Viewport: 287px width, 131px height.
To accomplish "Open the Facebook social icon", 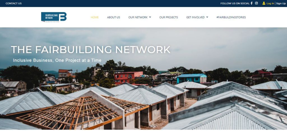I will (251, 3).
